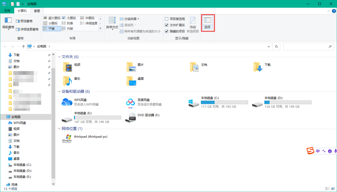Screen dimensions: 337x192
Task: Minimize the ribbon with the chevron
Action: 329,11
